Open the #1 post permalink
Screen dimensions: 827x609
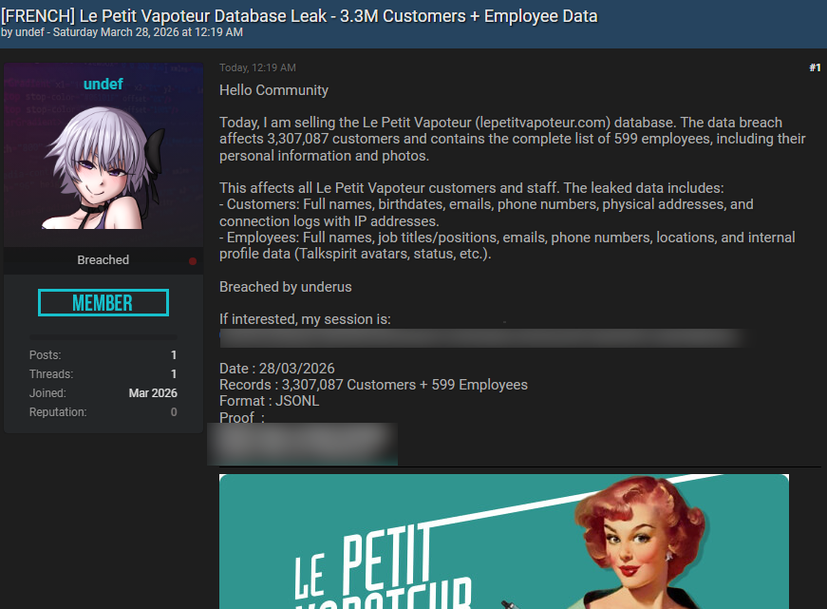pyautogui.click(x=815, y=67)
